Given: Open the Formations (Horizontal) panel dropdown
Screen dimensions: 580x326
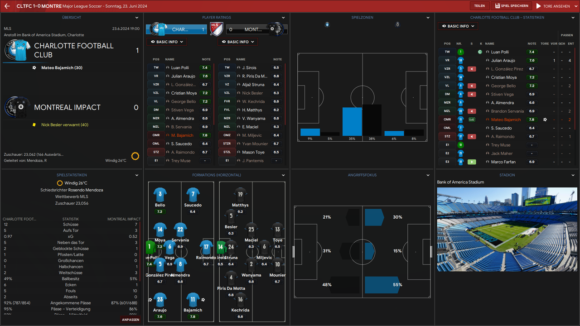Looking at the screenshot, I should [x=283, y=175].
